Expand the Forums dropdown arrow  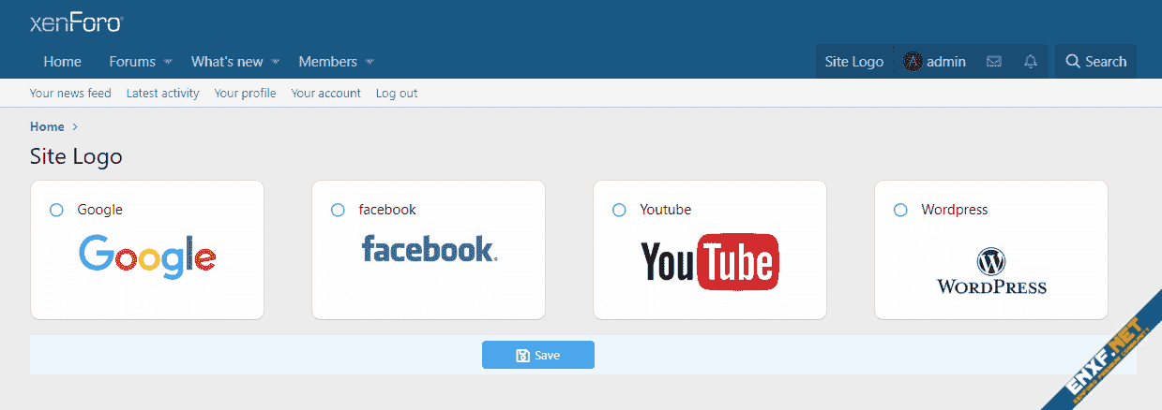coord(168,63)
